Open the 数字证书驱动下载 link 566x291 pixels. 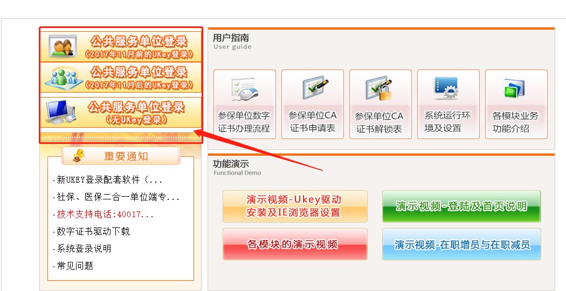click(x=91, y=231)
